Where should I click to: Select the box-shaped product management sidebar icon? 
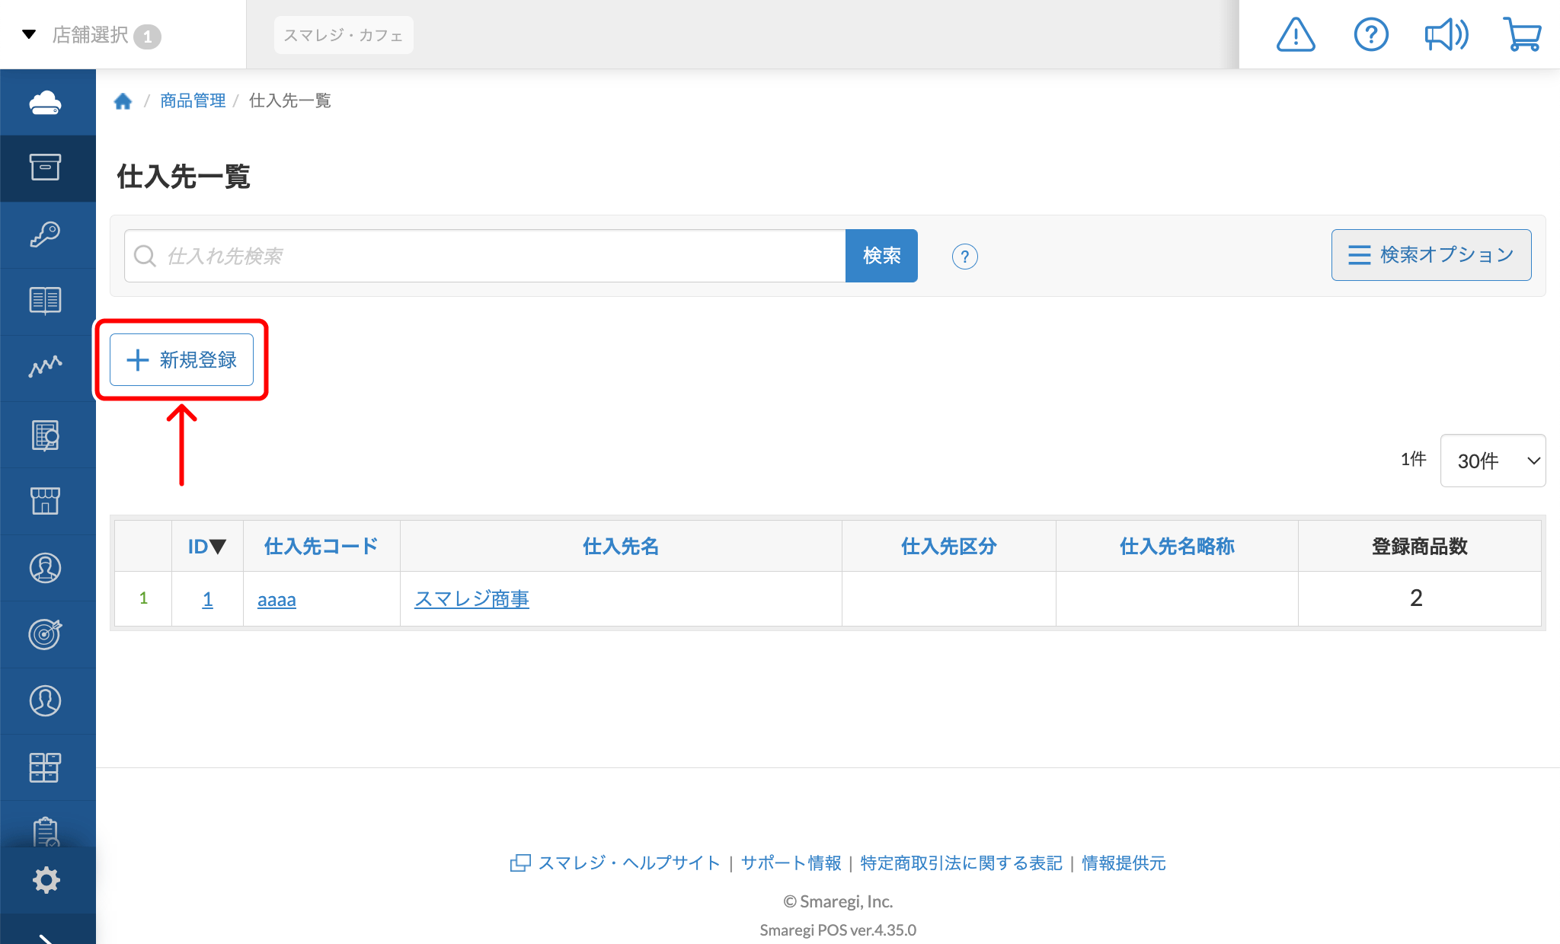(x=47, y=167)
